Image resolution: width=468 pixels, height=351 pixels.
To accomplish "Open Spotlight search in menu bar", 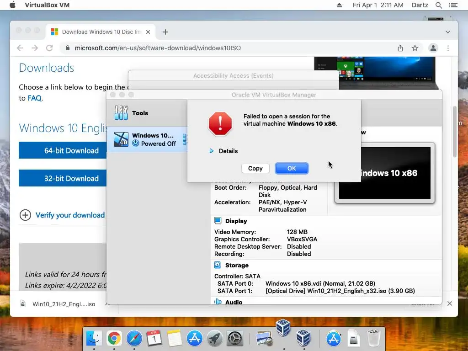I will point(438,5).
